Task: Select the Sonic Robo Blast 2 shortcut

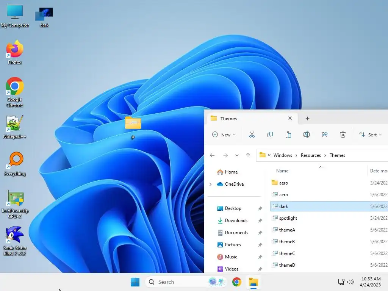Action: point(15,241)
